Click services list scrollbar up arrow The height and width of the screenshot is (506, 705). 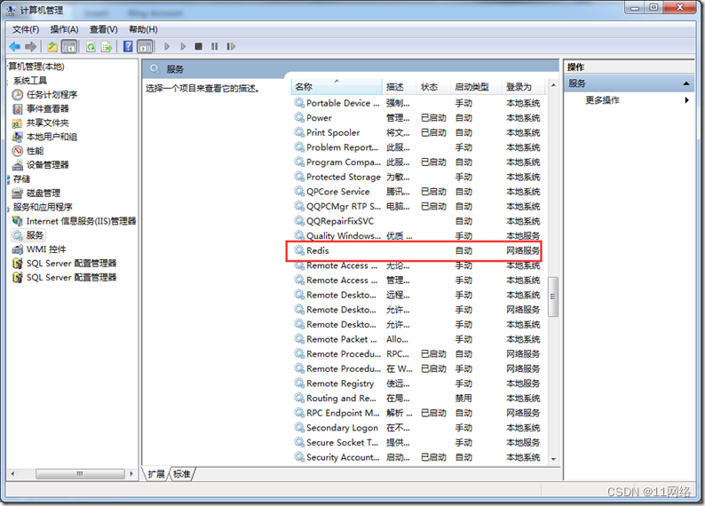pyautogui.click(x=553, y=85)
